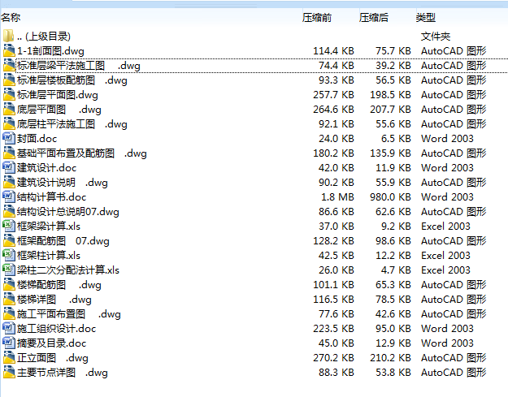Image resolution: width=508 pixels, height=397 pixels.
Task: Select file name 楼梯配筋图 .dwg
Action: [x=59, y=285]
